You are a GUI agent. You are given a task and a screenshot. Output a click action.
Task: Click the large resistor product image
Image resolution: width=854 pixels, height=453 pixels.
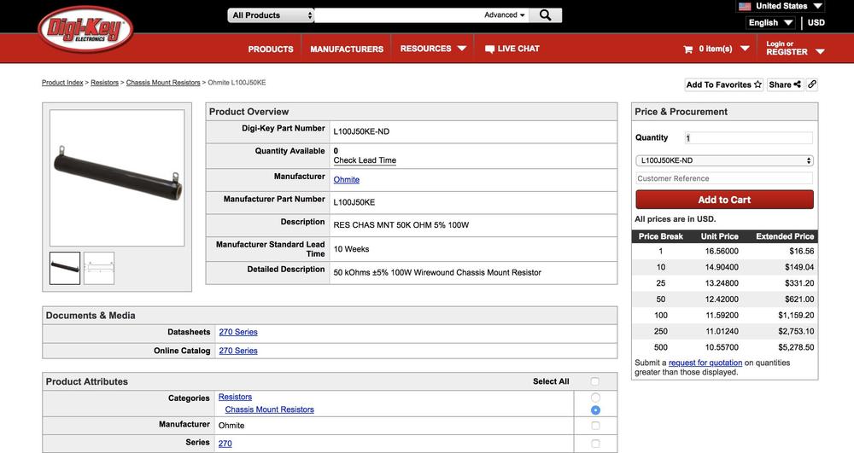click(117, 177)
